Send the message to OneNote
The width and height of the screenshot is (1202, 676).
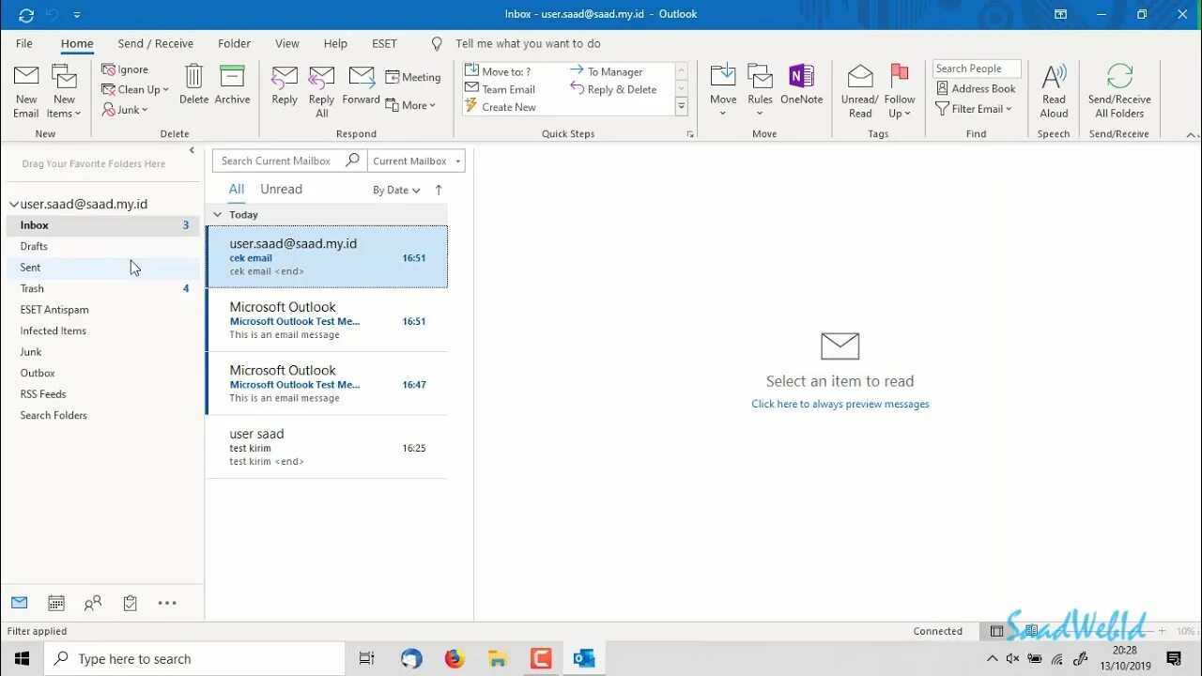click(801, 85)
